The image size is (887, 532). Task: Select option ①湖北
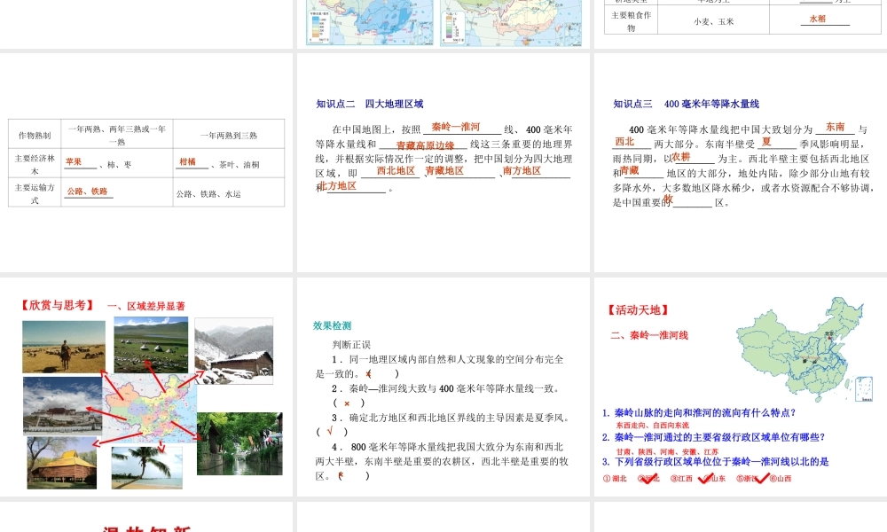[x=615, y=478]
